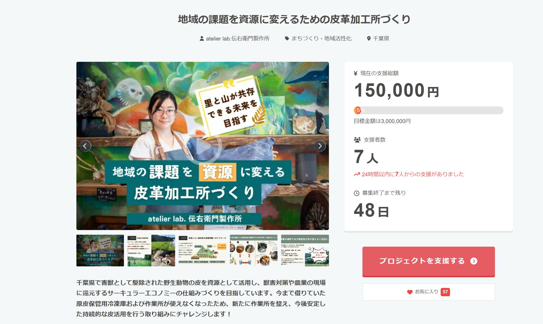Click the supporters group icon beside 支援者数
This screenshot has height=324, width=543.
point(357,140)
